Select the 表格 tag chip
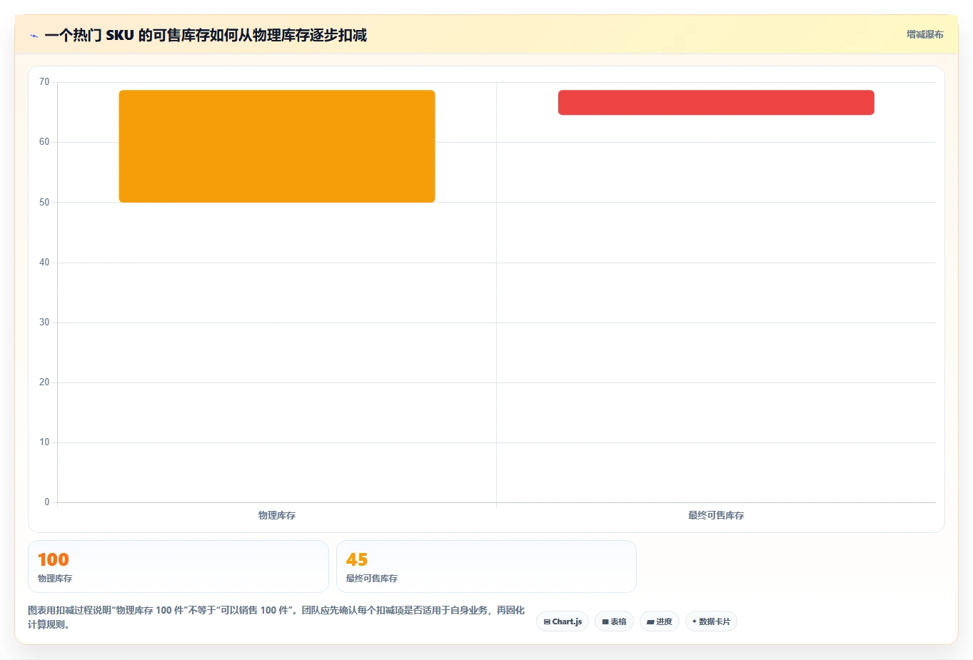 pyautogui.click(x=614, y=621)
